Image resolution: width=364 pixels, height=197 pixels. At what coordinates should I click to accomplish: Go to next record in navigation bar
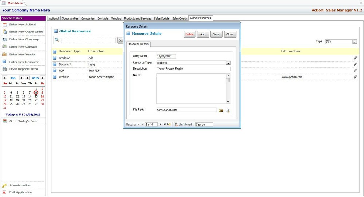click(x=160, y=125)
